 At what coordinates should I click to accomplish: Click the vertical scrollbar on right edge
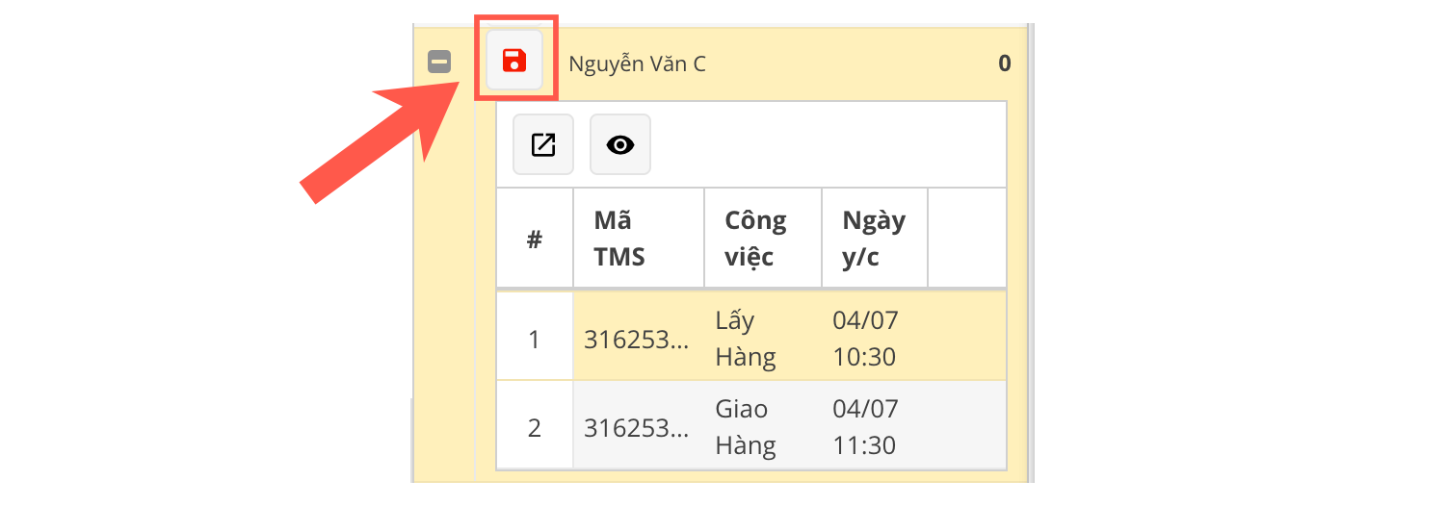pyautogui.click(x=1029, y=250)
